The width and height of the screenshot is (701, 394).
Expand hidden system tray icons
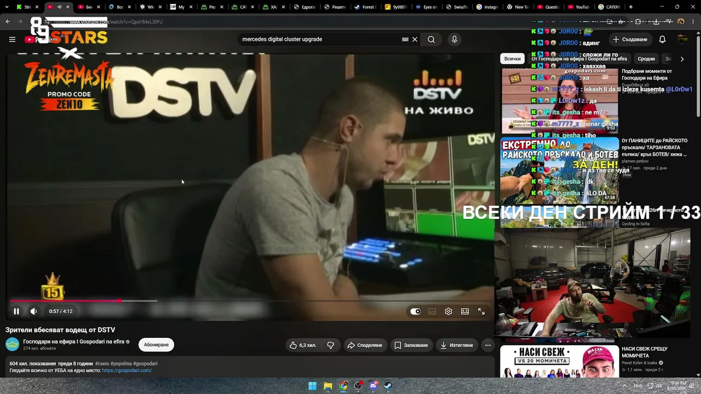[625, 386]
